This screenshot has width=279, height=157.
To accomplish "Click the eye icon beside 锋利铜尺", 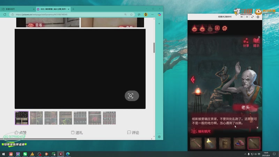I will pos(194,132).
